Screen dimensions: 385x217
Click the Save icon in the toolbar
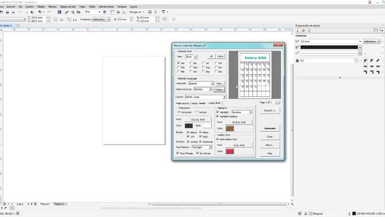[7, 12]
